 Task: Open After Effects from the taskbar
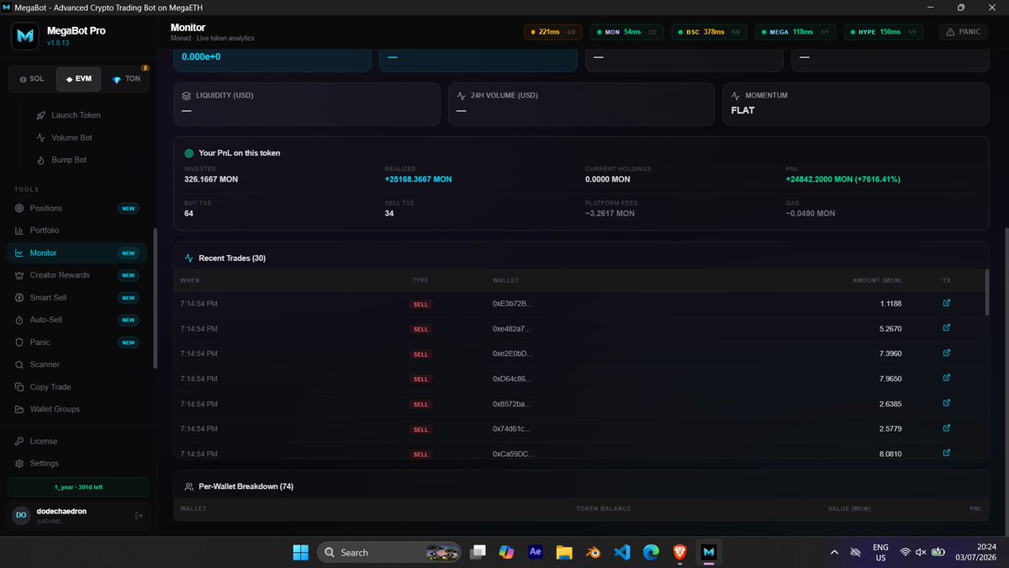(535, 552)
